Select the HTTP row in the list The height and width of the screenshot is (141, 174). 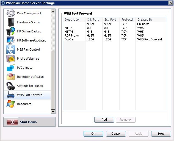[115, 28]
